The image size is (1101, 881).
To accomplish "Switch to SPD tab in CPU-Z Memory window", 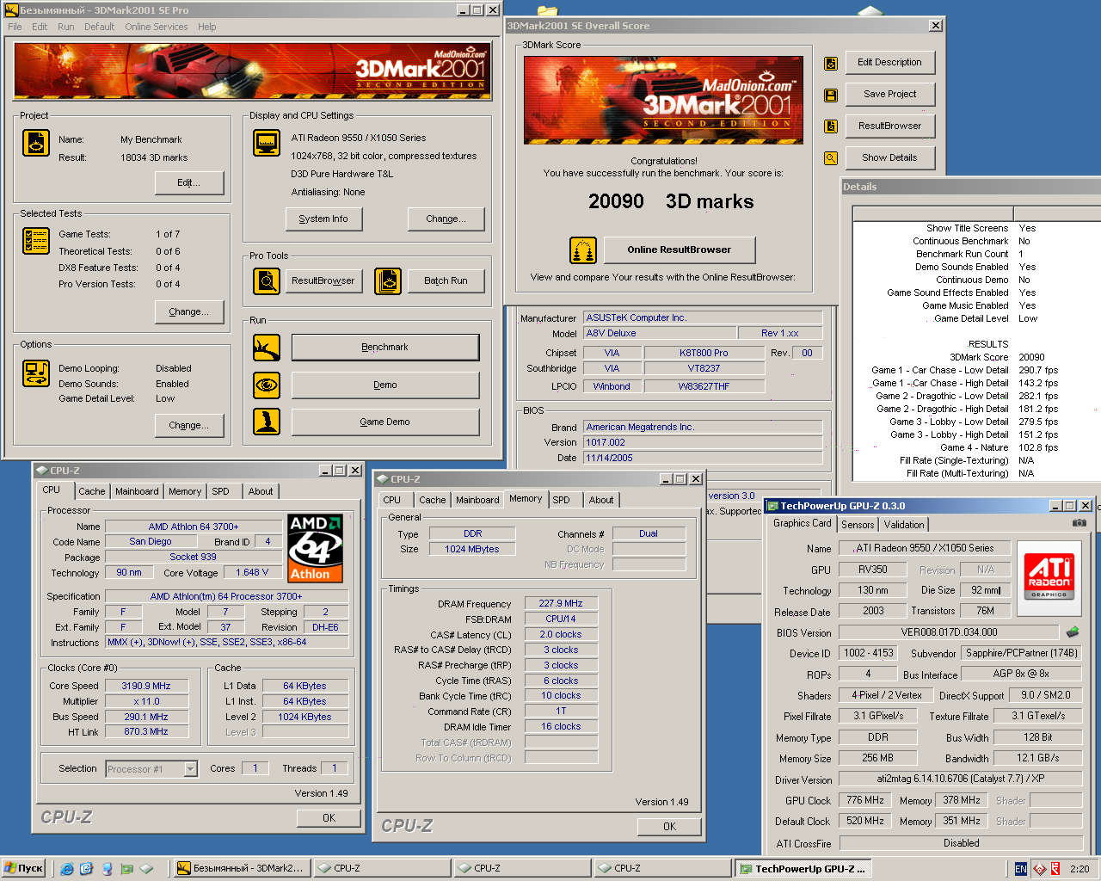I will pyautogui.click(x=562, y=500).
